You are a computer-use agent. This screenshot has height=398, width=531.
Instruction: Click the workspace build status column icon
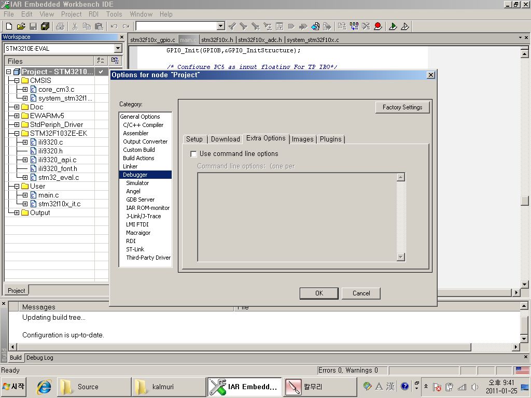115,61
